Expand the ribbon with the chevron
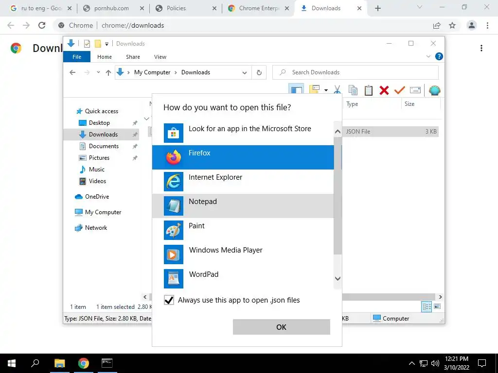498x373 pixels. click(x=428, y=56)
